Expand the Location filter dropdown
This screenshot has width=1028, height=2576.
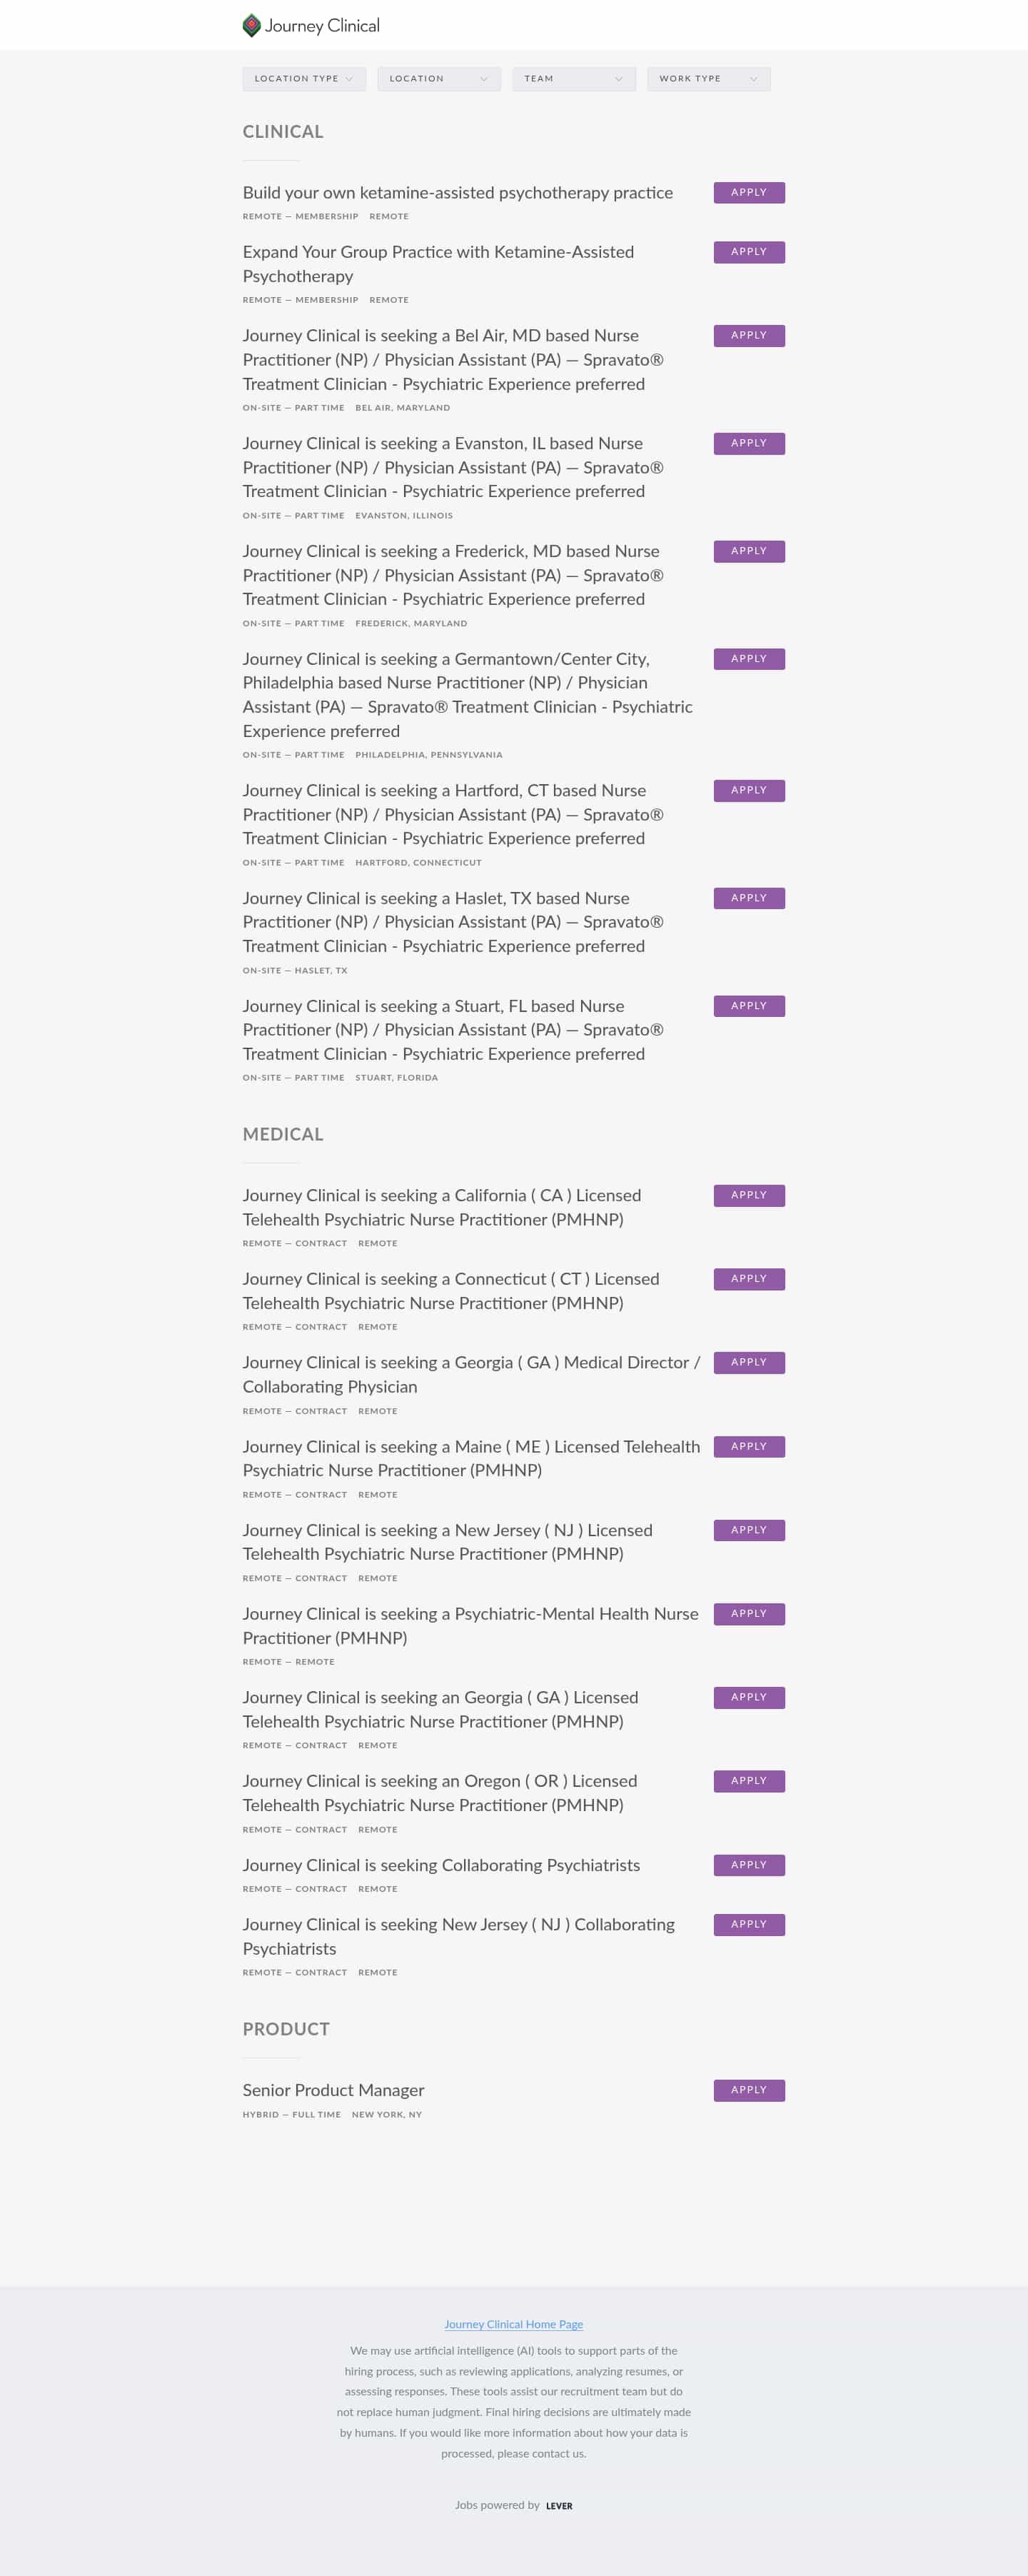point(439,78)
